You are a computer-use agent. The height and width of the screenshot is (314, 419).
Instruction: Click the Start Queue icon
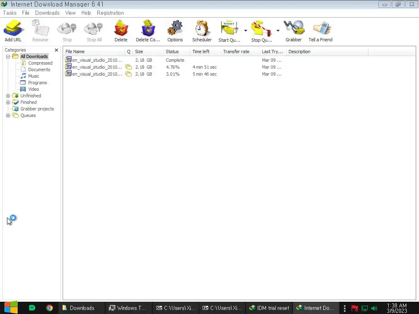tap(229, 28)
